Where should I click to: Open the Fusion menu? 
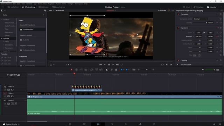[x=58, y=4]
